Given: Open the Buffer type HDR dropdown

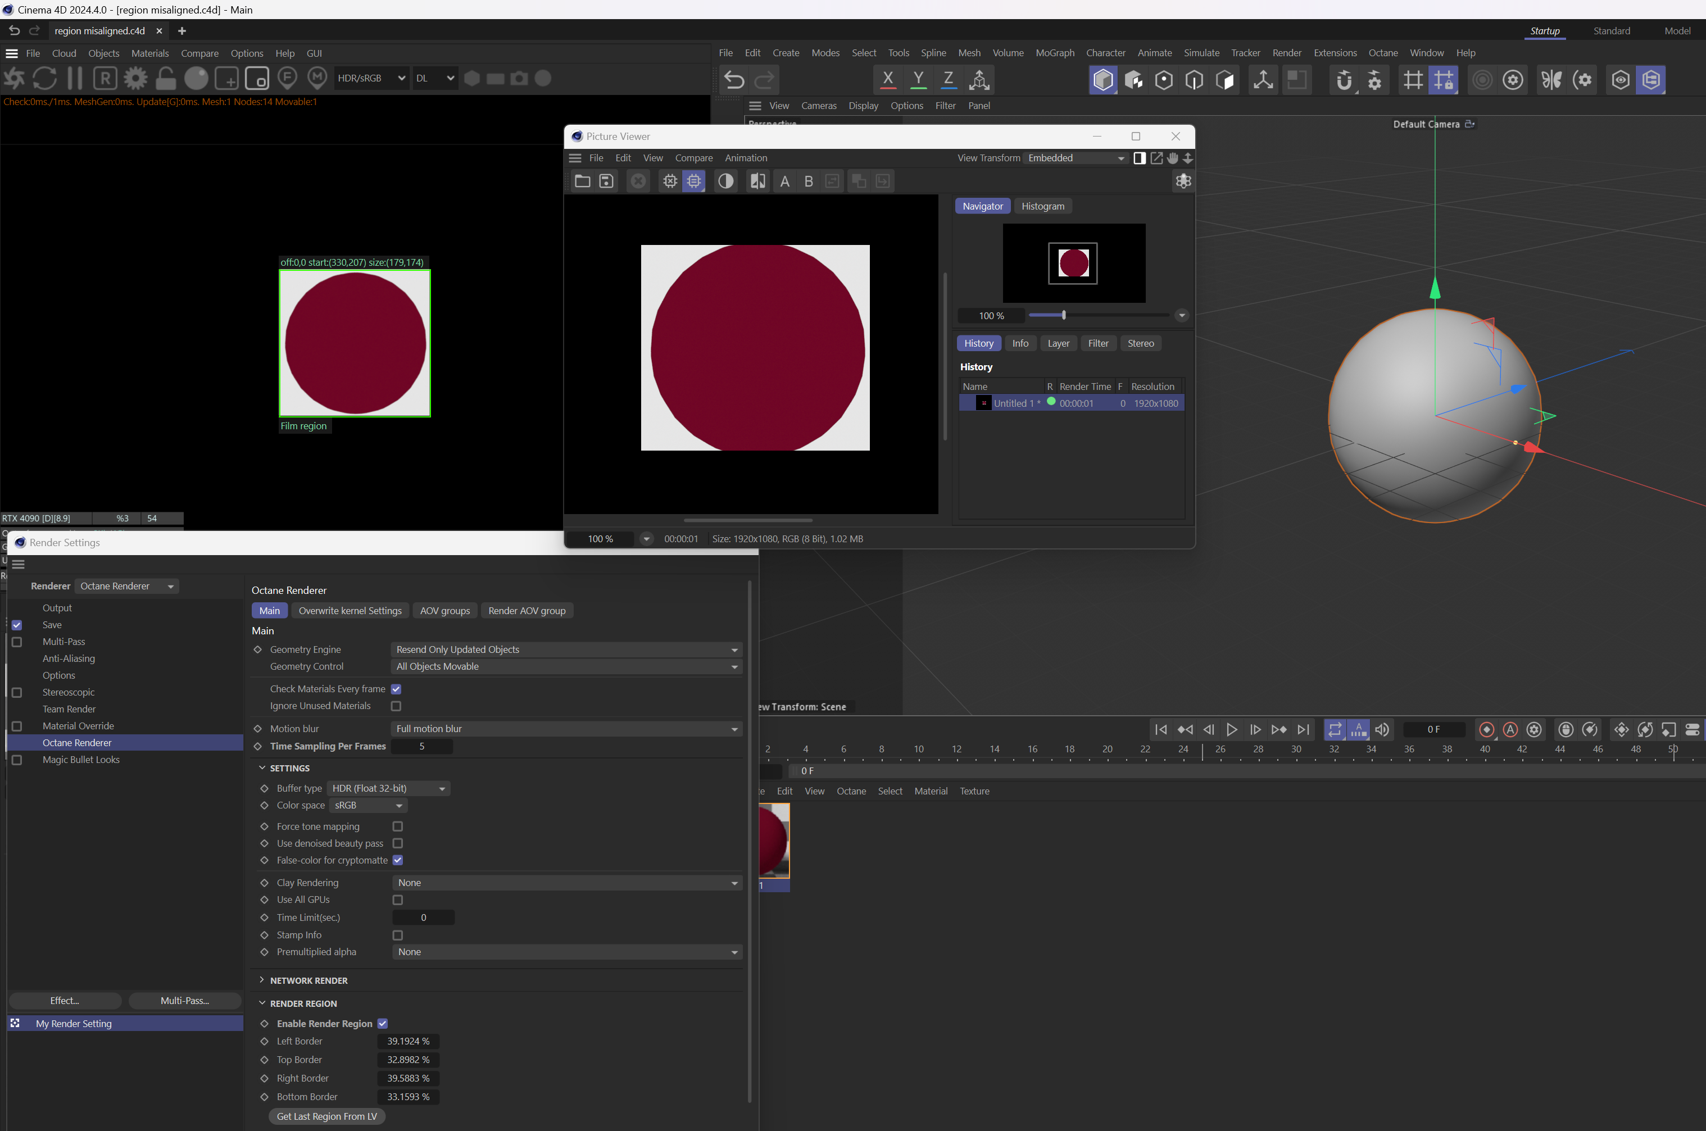Looking at the screenshot, I should (389, 788).
